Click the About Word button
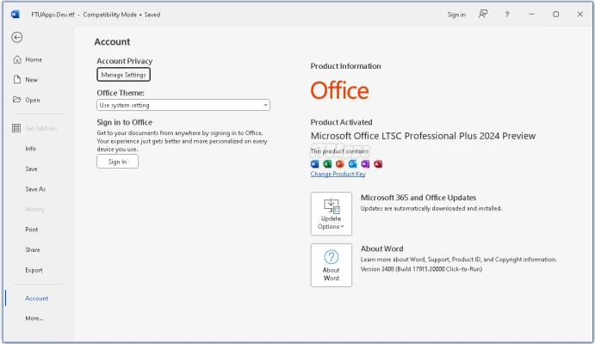595x344 pixels. click(x=332, y=265)
